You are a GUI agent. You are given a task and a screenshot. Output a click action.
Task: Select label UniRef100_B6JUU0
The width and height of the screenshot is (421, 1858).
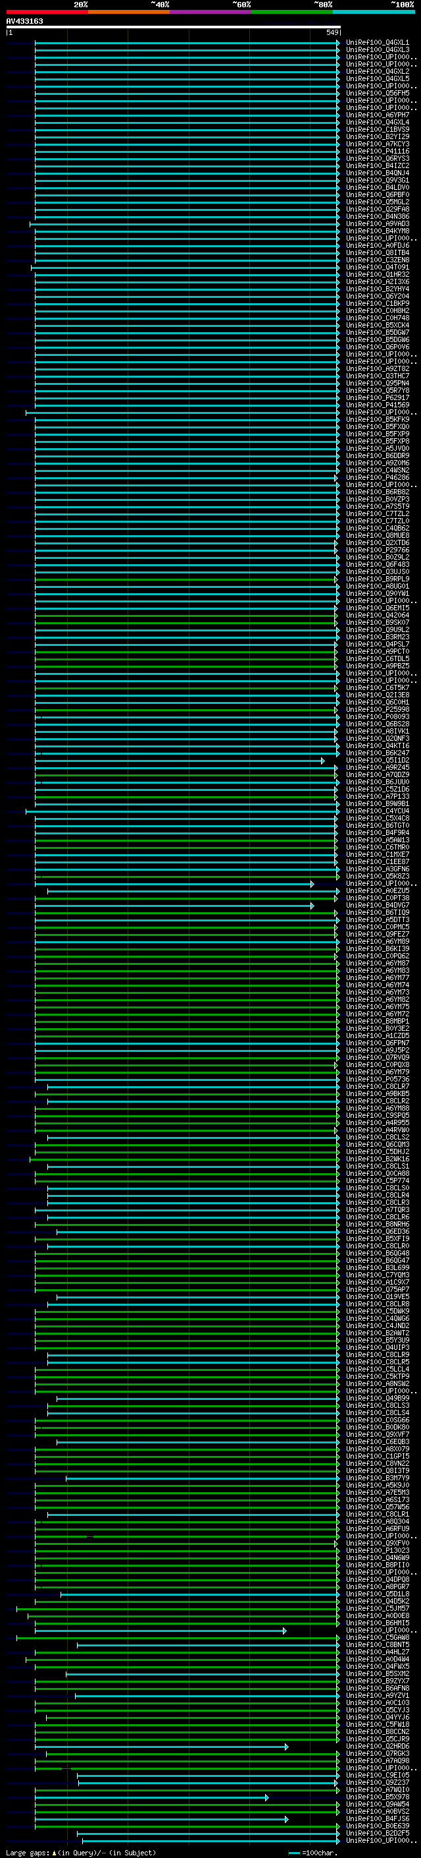(x=377, y=782)
